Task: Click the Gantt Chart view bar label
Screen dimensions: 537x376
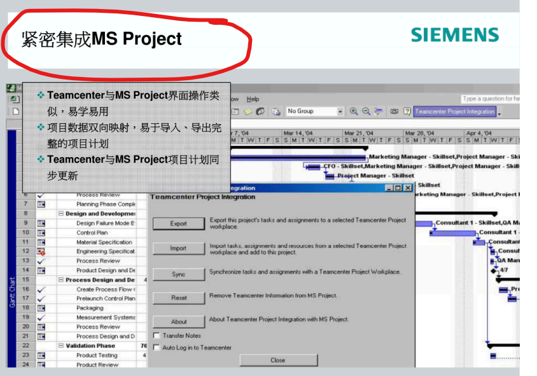Action: point(12,292)
